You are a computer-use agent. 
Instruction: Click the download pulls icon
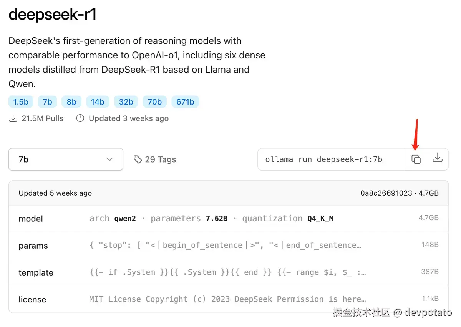(13, 118)
